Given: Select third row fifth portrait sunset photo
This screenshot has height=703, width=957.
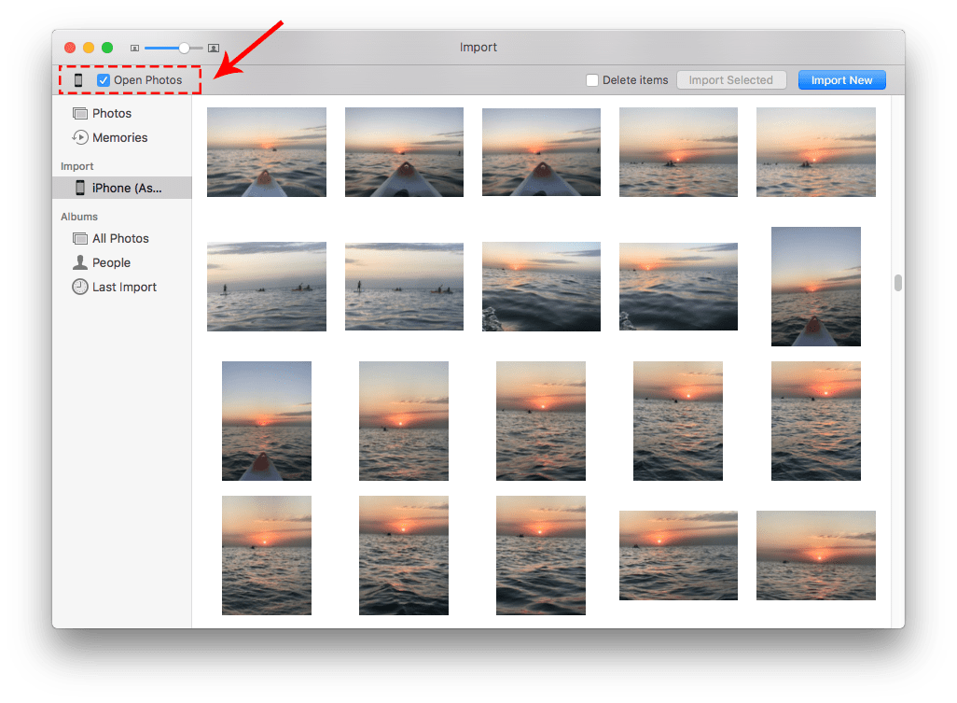Looking at the screenshot, I should [x=816, y=421].
